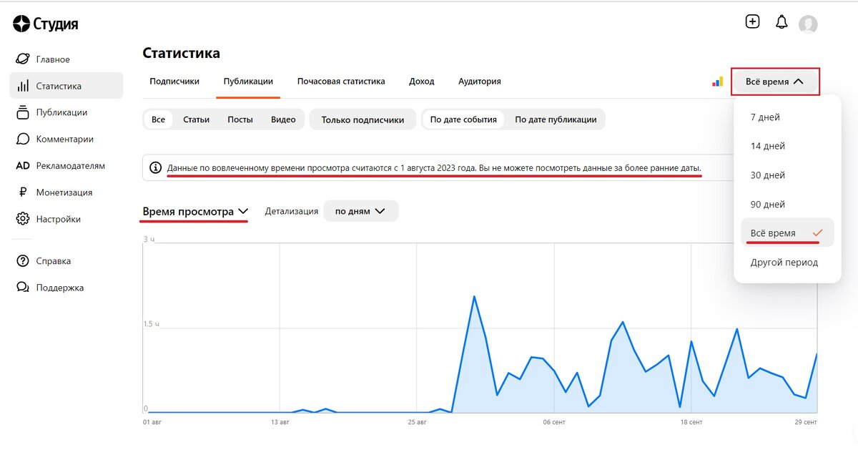Image resolution: width=858 pixels, height=450 pixels.
Task: Click the info icon in data notice
Action: pos(155,168)
